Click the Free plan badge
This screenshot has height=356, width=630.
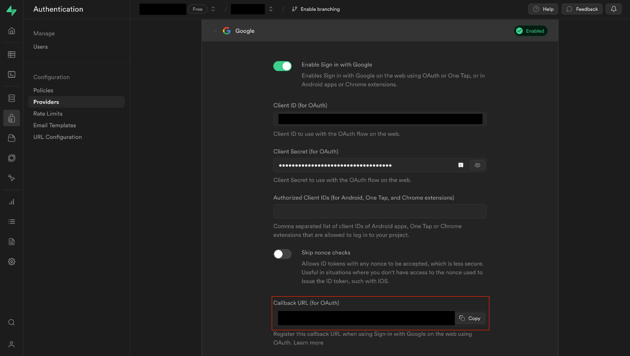click(198, 9)
